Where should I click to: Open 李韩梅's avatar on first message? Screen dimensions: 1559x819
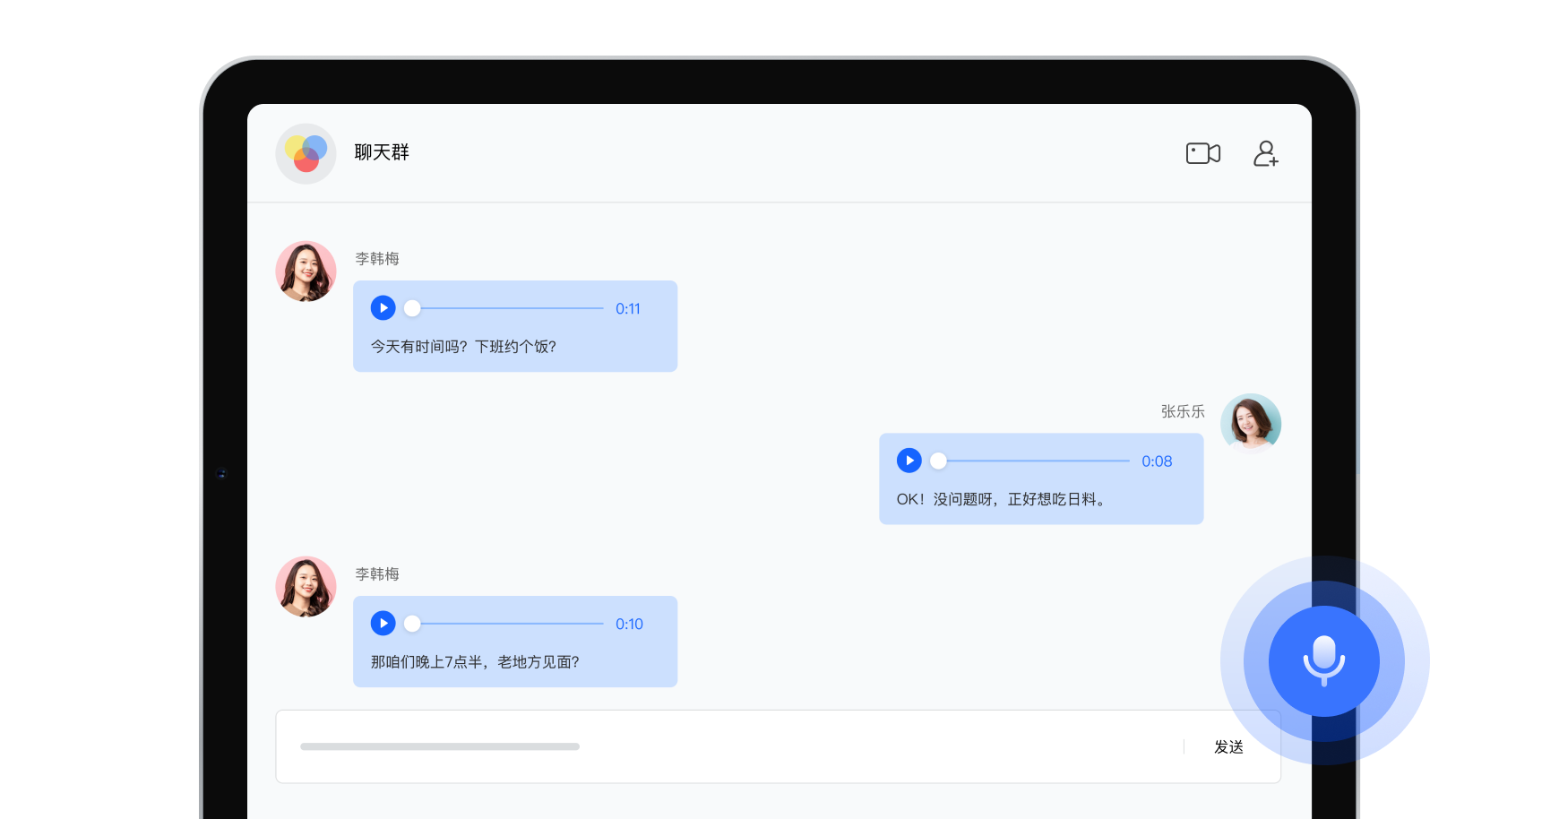[306, 271]
